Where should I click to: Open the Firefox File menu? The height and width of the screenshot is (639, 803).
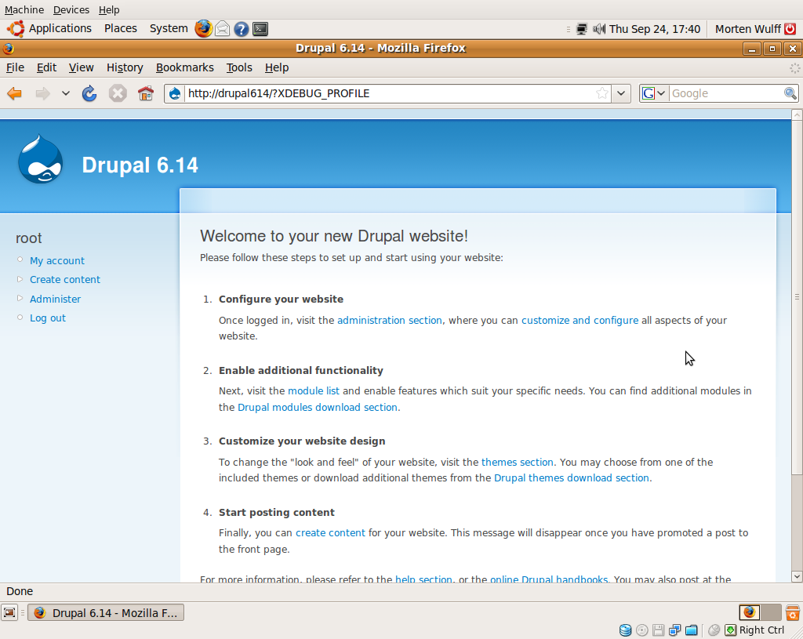pos(15,67)
